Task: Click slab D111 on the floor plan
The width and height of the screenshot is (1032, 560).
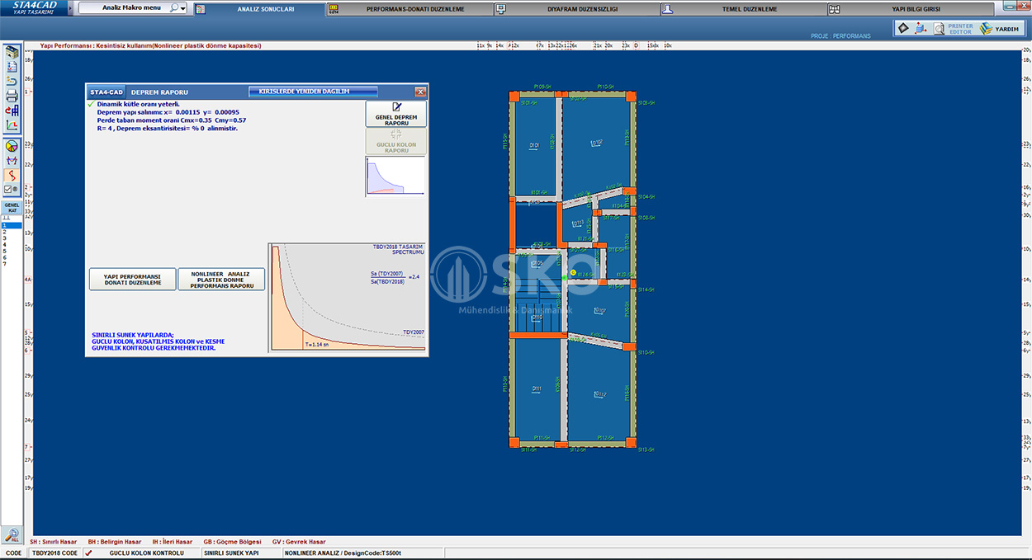Action: click(537, 388)
